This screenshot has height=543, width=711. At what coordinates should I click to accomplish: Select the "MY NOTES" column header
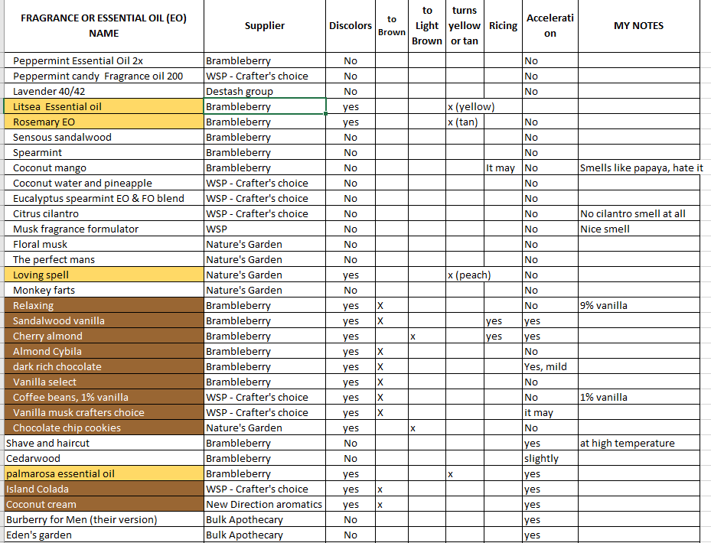click(x=639, y=25)
